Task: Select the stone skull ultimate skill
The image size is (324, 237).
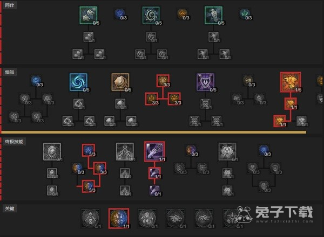Action: point(52,152)
